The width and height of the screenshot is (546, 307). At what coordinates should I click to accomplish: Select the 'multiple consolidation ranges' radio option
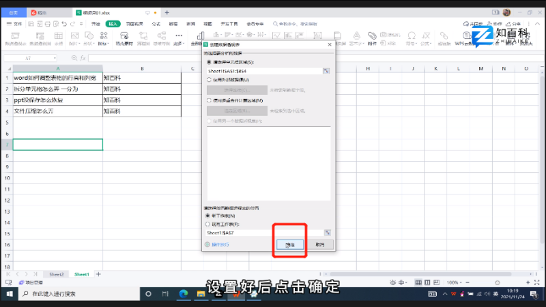(209, 100)
